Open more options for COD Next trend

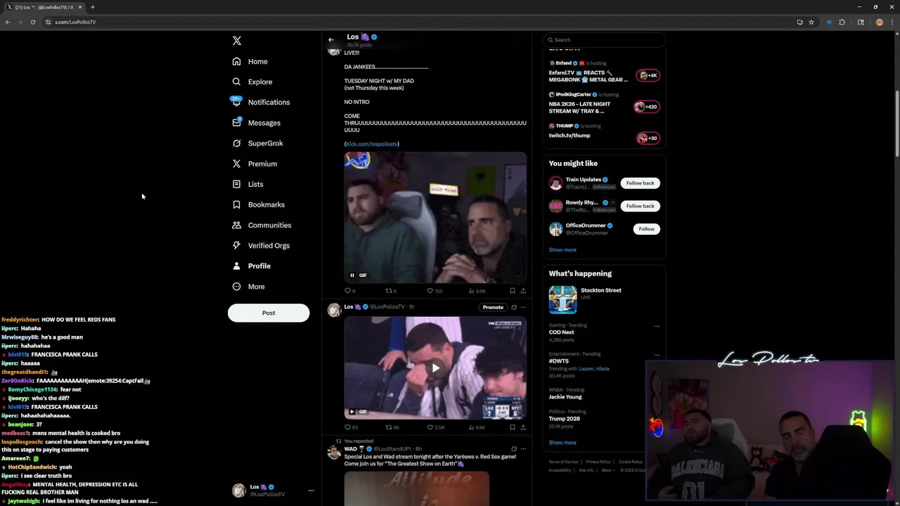(x=657, y=326)
